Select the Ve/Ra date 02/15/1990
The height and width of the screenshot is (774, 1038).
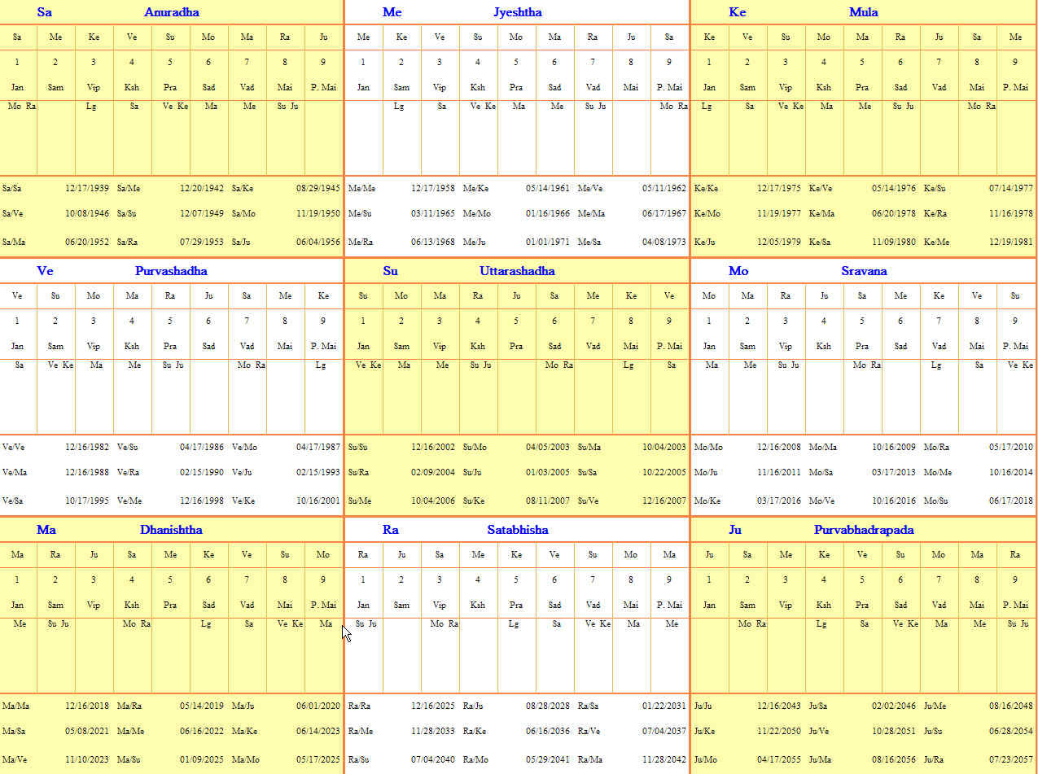click(201, 472)
